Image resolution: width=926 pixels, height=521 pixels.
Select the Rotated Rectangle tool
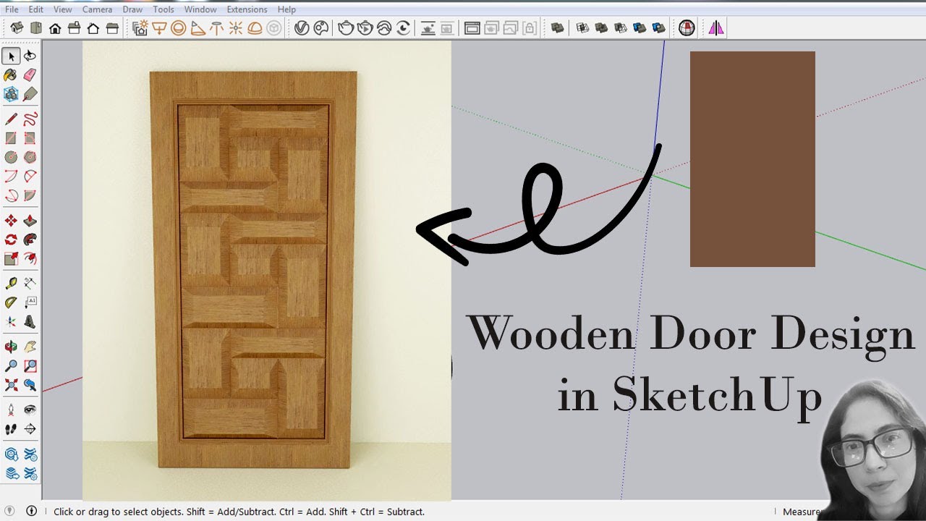30,137
